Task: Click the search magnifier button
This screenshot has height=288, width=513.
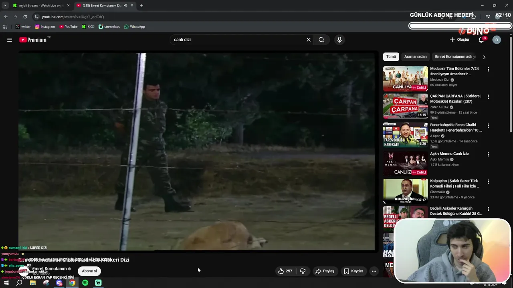Action: (321, 40)
